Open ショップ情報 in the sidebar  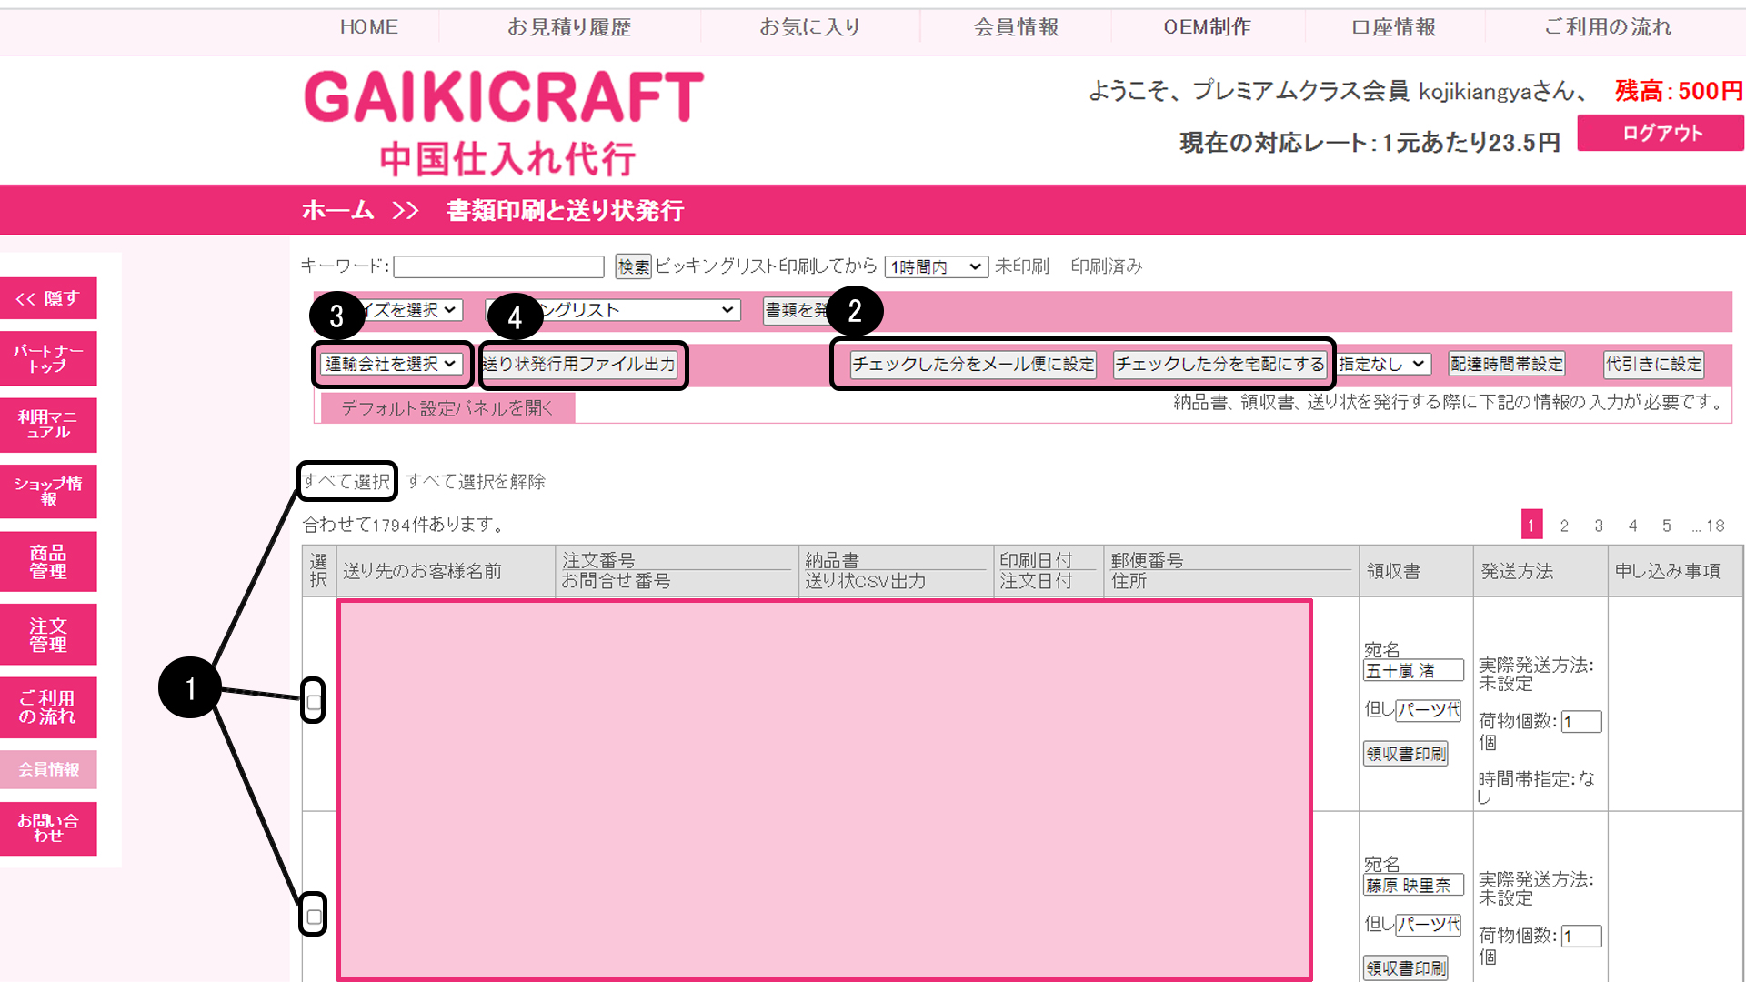pyautogui.click(x=48, y=491)
